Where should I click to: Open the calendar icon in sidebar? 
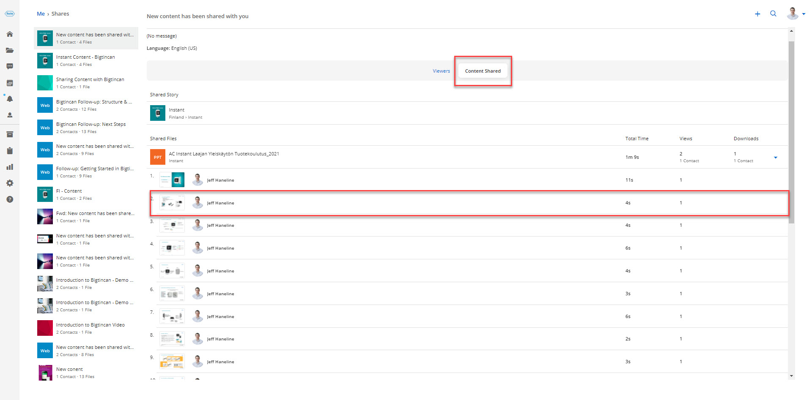(x=10, y=83)
